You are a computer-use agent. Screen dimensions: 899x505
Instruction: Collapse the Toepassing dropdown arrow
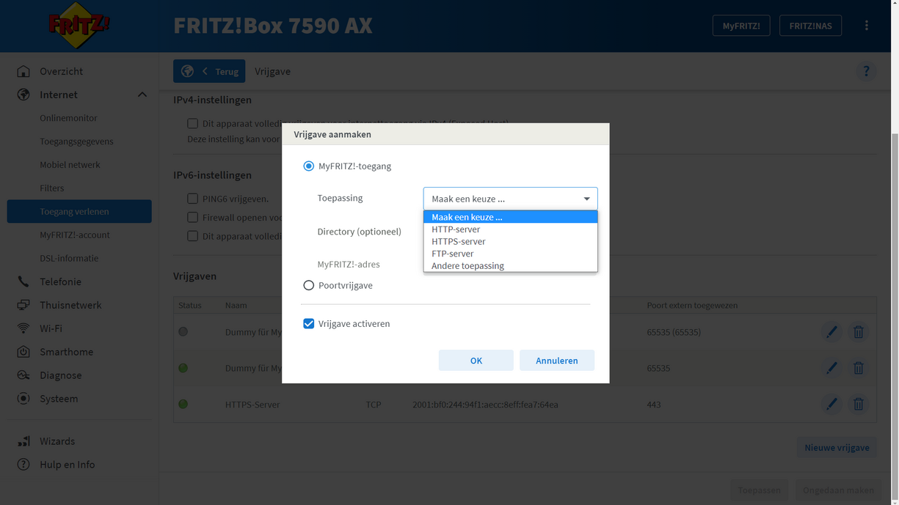tap(586, 199)
